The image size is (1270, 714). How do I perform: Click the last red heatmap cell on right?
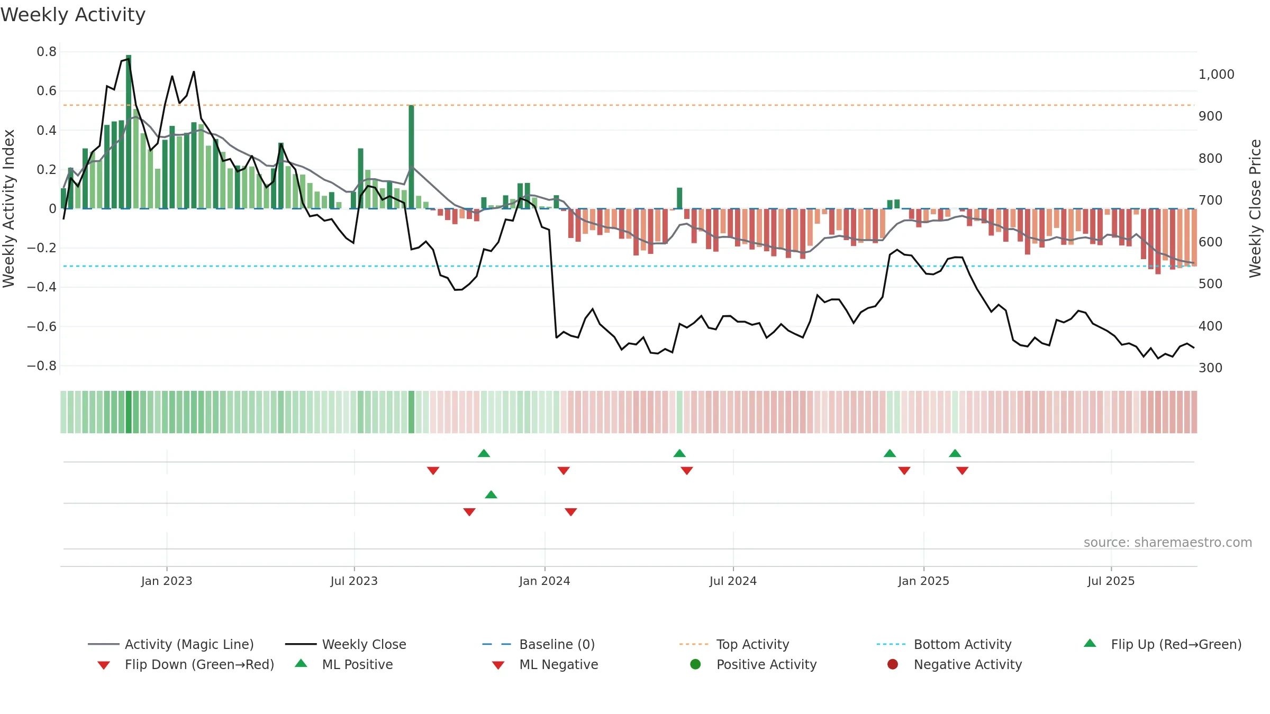(x=1194, y=412)
